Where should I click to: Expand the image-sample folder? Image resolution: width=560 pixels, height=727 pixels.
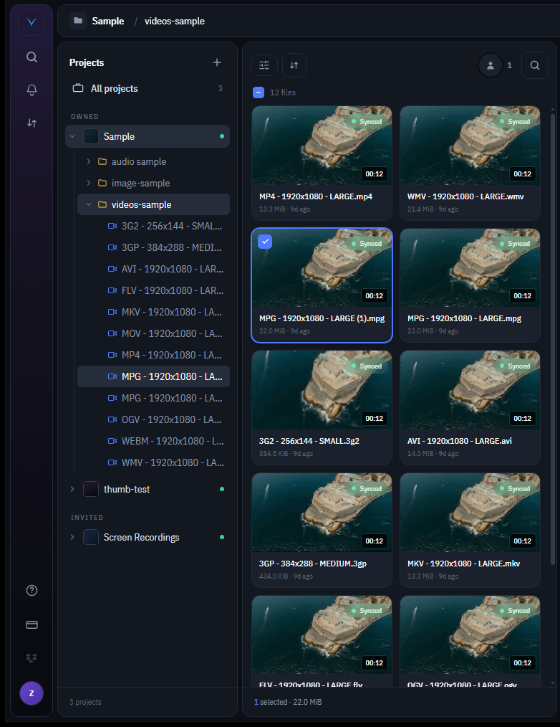coord(89,183)
